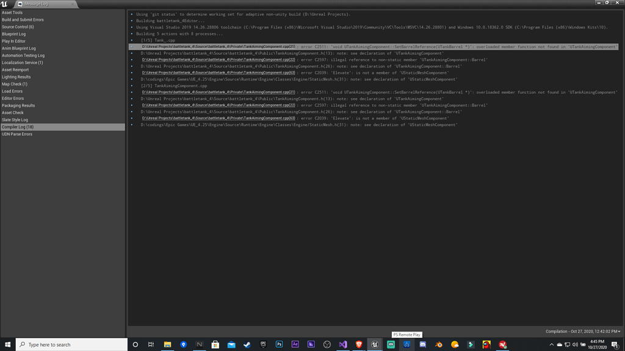Open the Automation Testing Log
625x351 pixels.
63,55
